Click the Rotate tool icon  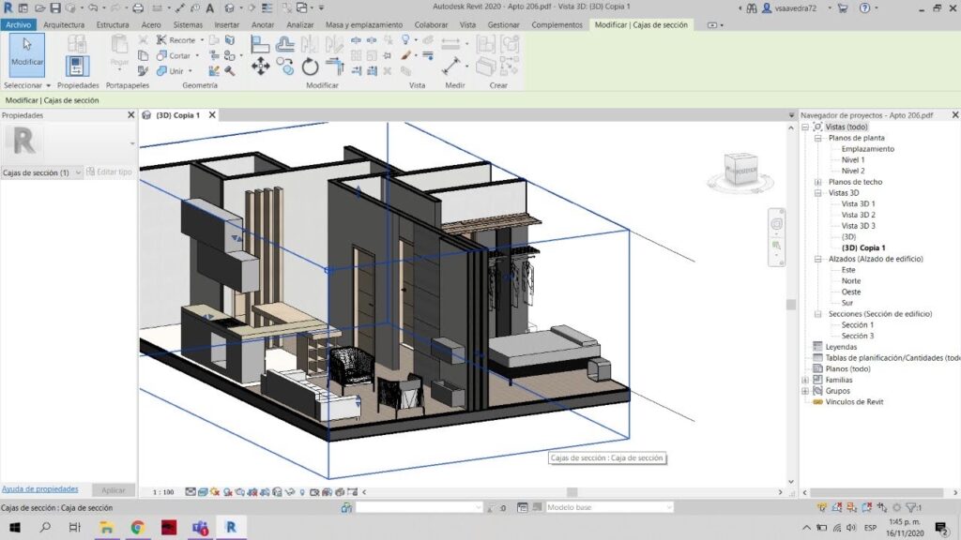(311, 67)
